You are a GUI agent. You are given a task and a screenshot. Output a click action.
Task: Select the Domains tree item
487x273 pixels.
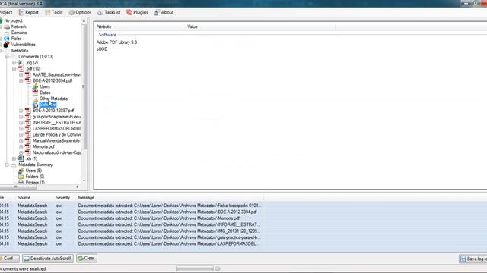(19, 33)
